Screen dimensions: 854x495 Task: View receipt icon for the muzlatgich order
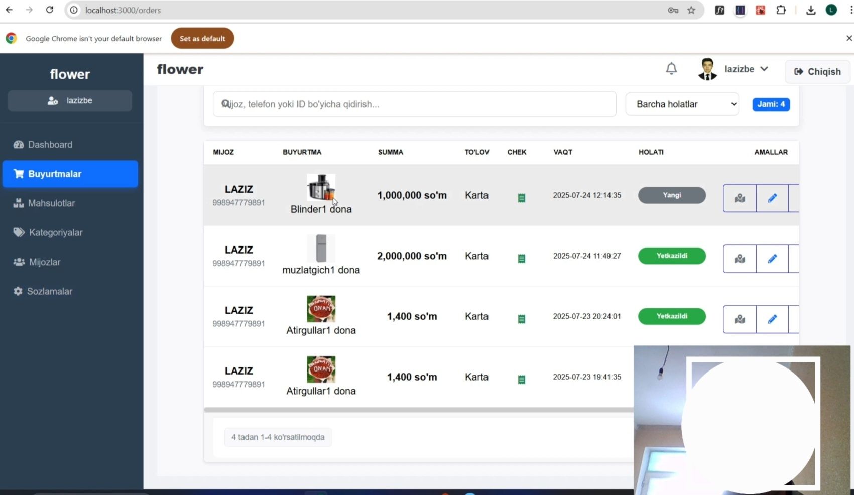pos(522,258)
